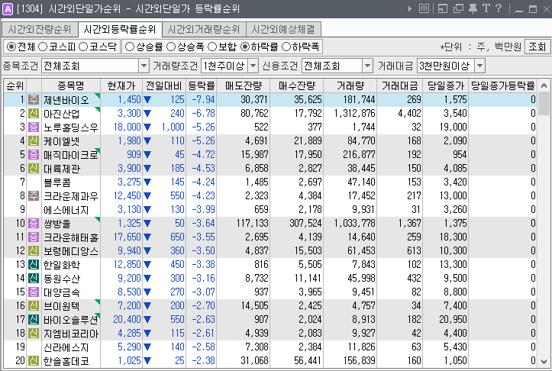Click the badge icon next to 크라운제과우
The image size is (552, 371).
[34, 195]
